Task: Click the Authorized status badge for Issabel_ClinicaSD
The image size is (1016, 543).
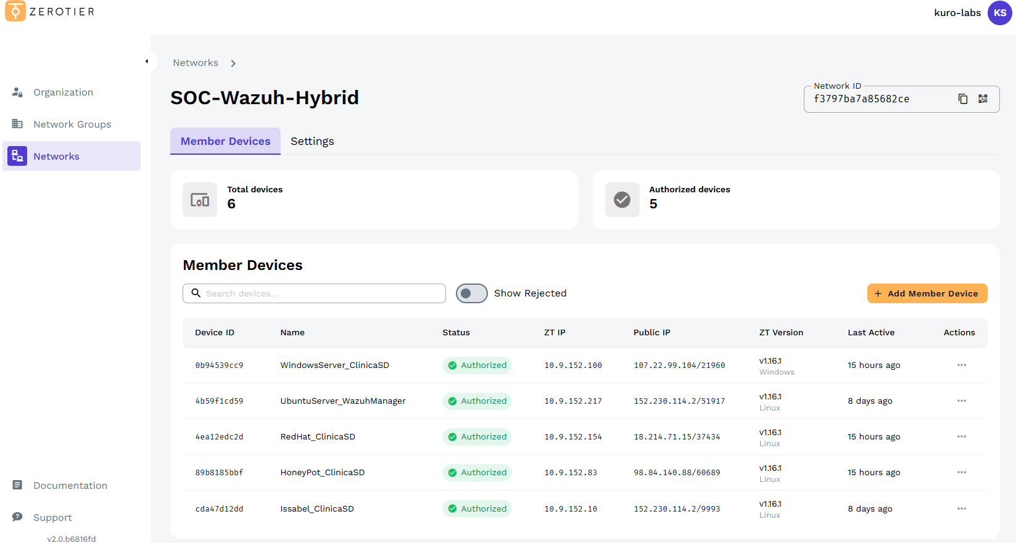Action: (x=477, y=508)
